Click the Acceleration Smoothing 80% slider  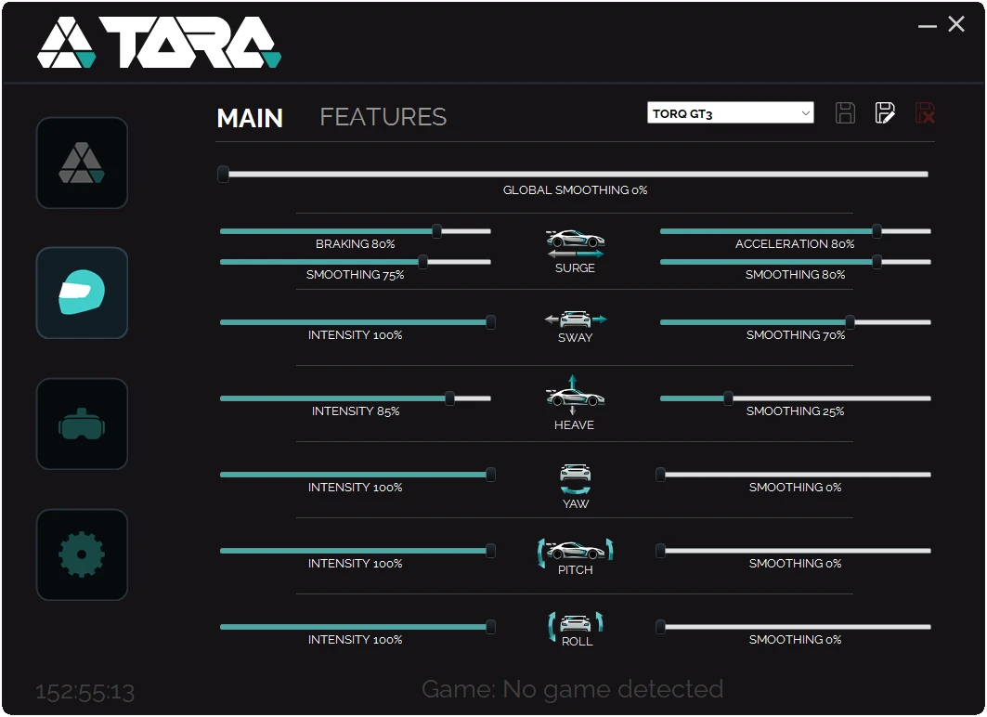pos(795,262)
